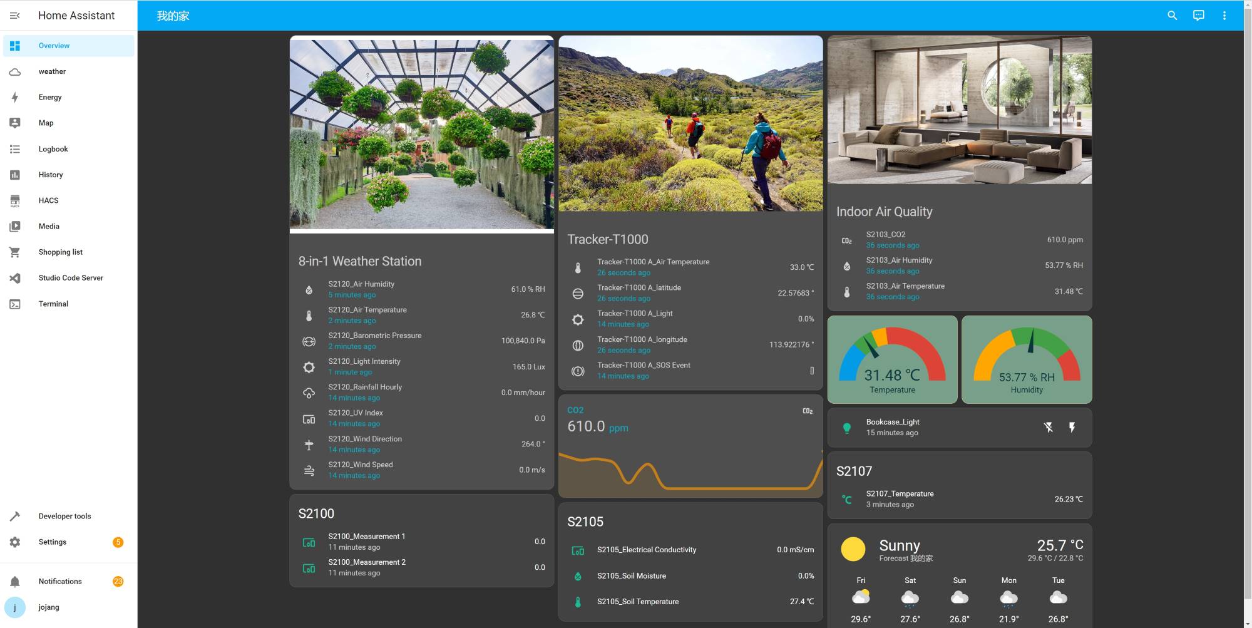Turn off Bookcase_Light with flash-off icon
Screen dimensions: 1252x628
[x=1048, y=428]
